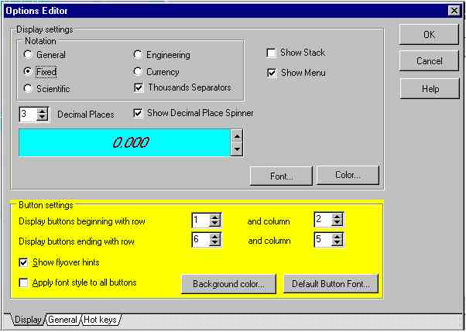Decrease the beginning row spinner
This screenshot has width=466, height=332.
coord(214,224)
